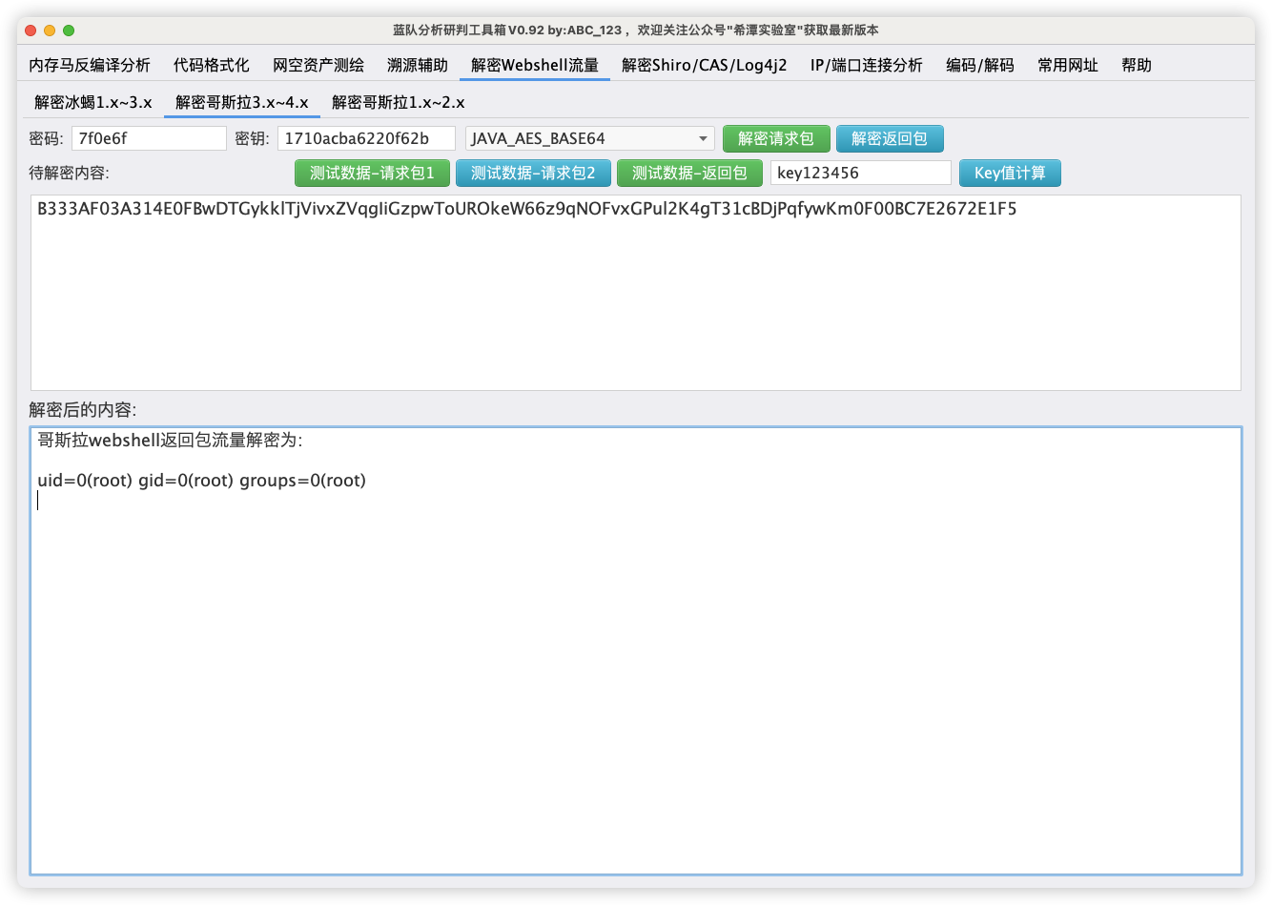Image resolution: width=1272 pixels, height=905 pixels.
Task: Select the 溯源辅助 tab
Action: pyautogui.click(x=418, y=65)
